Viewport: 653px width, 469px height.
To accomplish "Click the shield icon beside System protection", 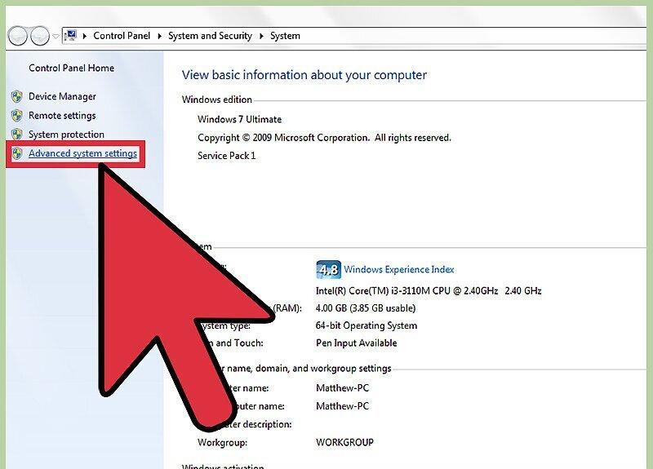I will (16, 135).
